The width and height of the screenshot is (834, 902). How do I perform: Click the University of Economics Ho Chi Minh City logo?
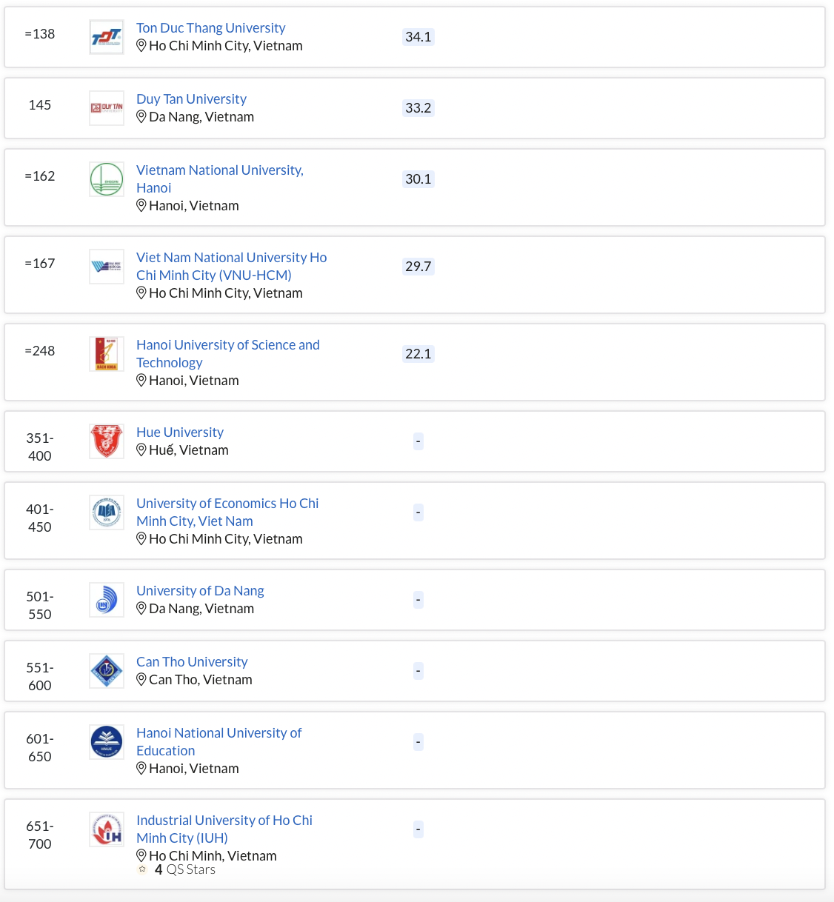107,512
